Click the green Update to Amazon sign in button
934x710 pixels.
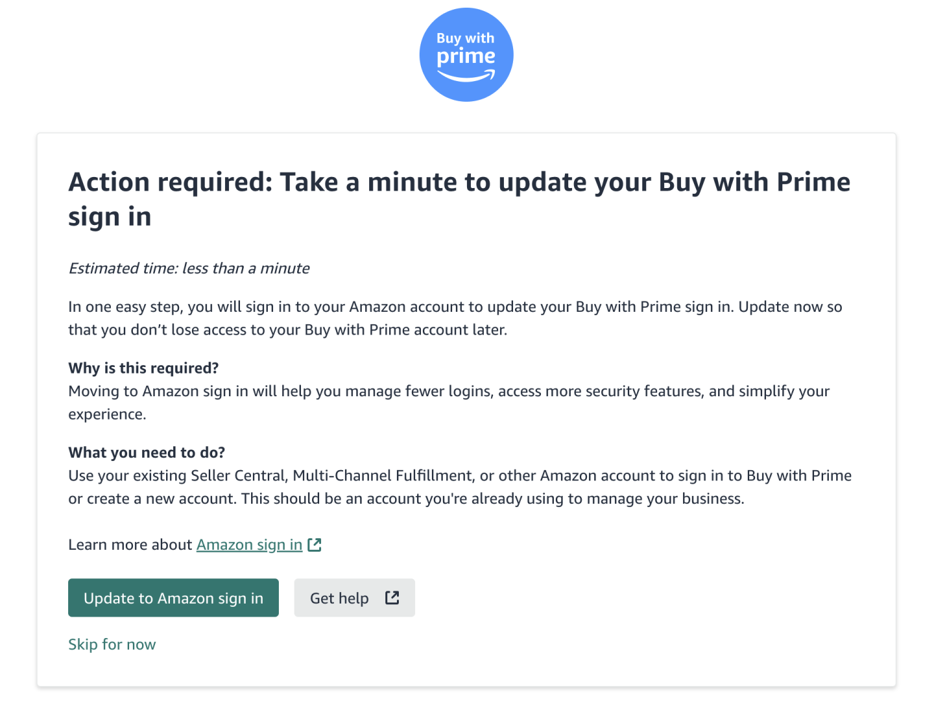[173, 598]
